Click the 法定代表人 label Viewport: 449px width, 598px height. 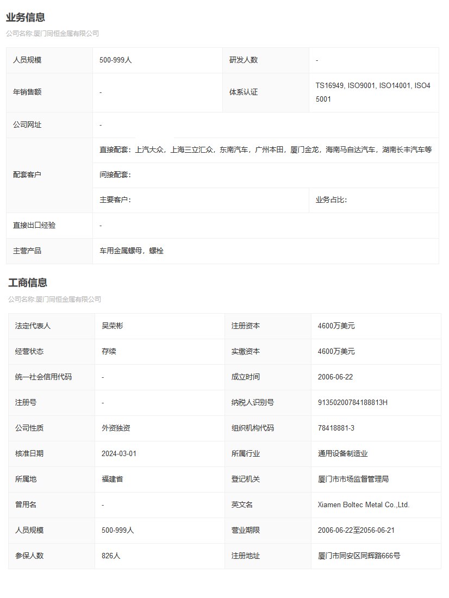click(33, 326)
